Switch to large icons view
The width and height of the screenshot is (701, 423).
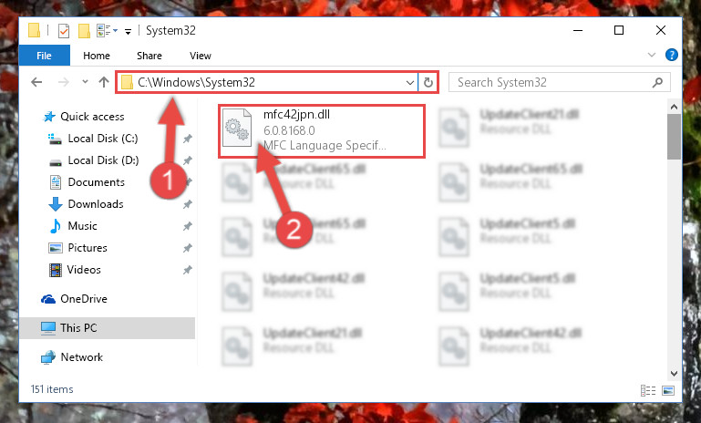(x=668, y=390)
